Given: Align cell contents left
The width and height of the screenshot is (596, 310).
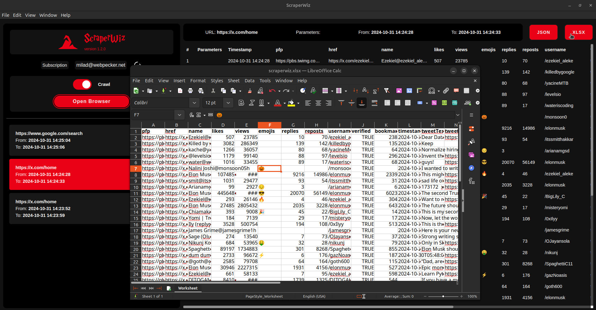Looking at the screenshot, I should coord(308,103).
